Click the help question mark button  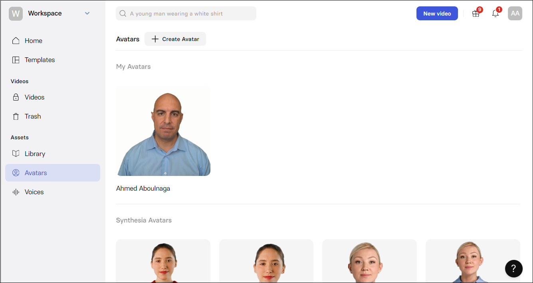(x=513, y=269)
